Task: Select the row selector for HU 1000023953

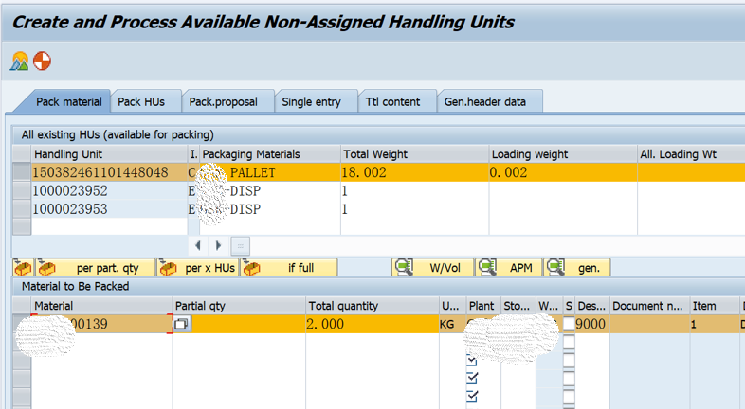Action: (22, 209)
